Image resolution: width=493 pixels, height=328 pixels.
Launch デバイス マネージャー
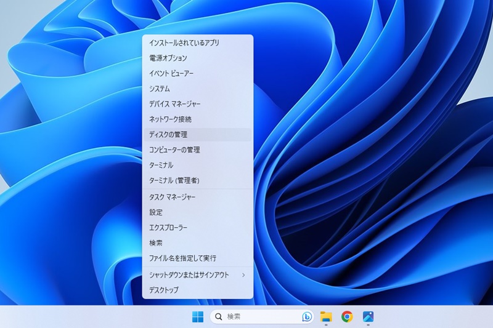pyautogui.click(x=174, y=104)
